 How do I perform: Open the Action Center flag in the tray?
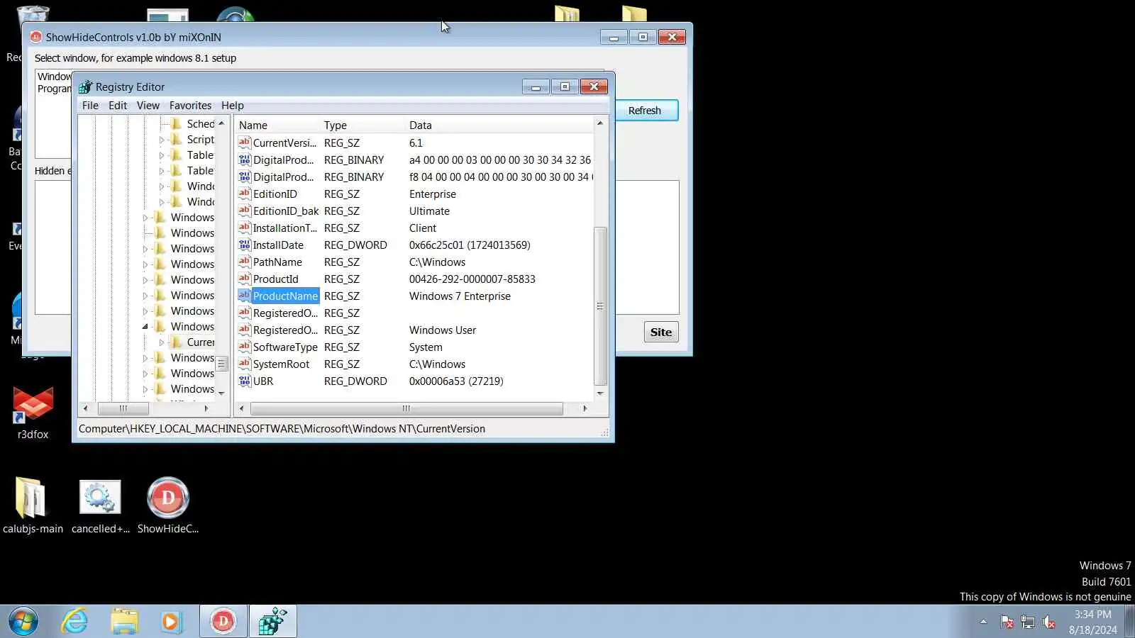pyautogui.click(x=1007, y=622)
